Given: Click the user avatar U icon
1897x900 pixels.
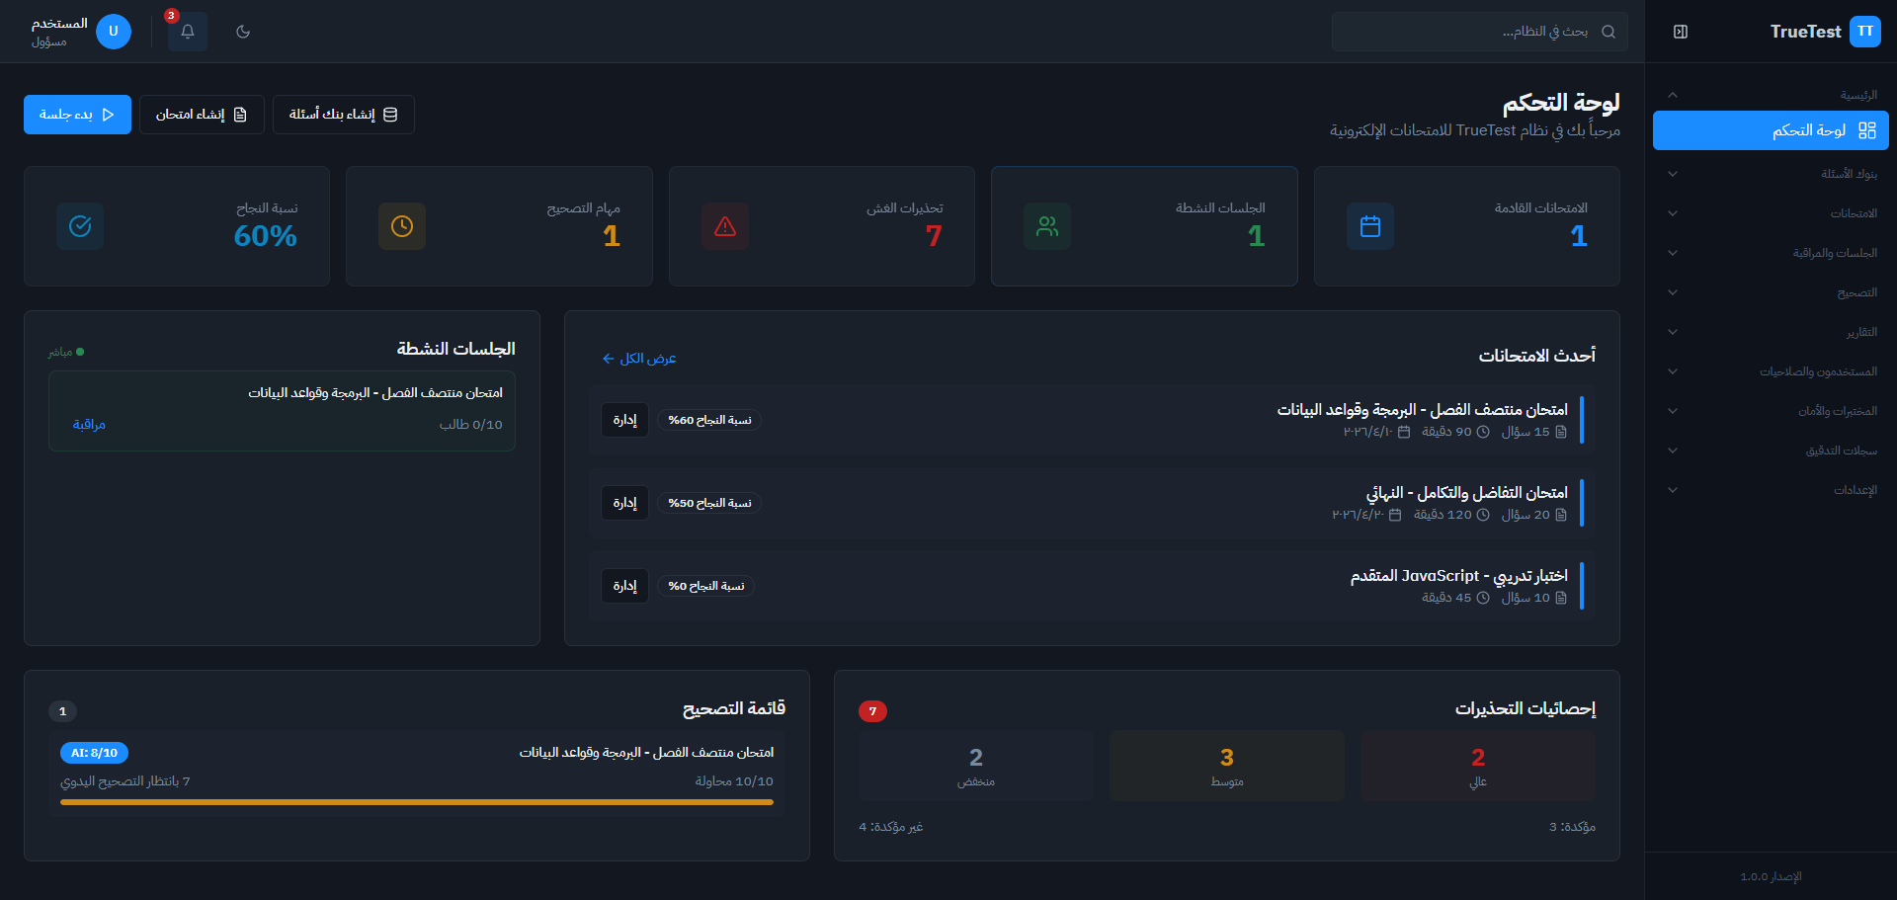Looking at the screenshot, I should 114,32.
